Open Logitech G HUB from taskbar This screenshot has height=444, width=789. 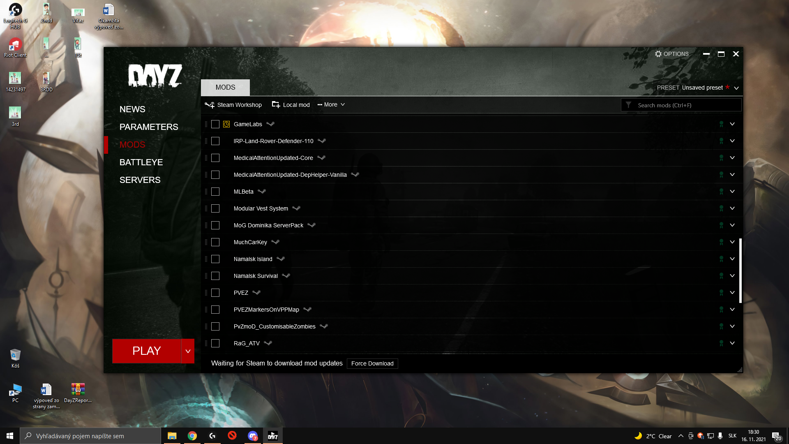(212, 436)
